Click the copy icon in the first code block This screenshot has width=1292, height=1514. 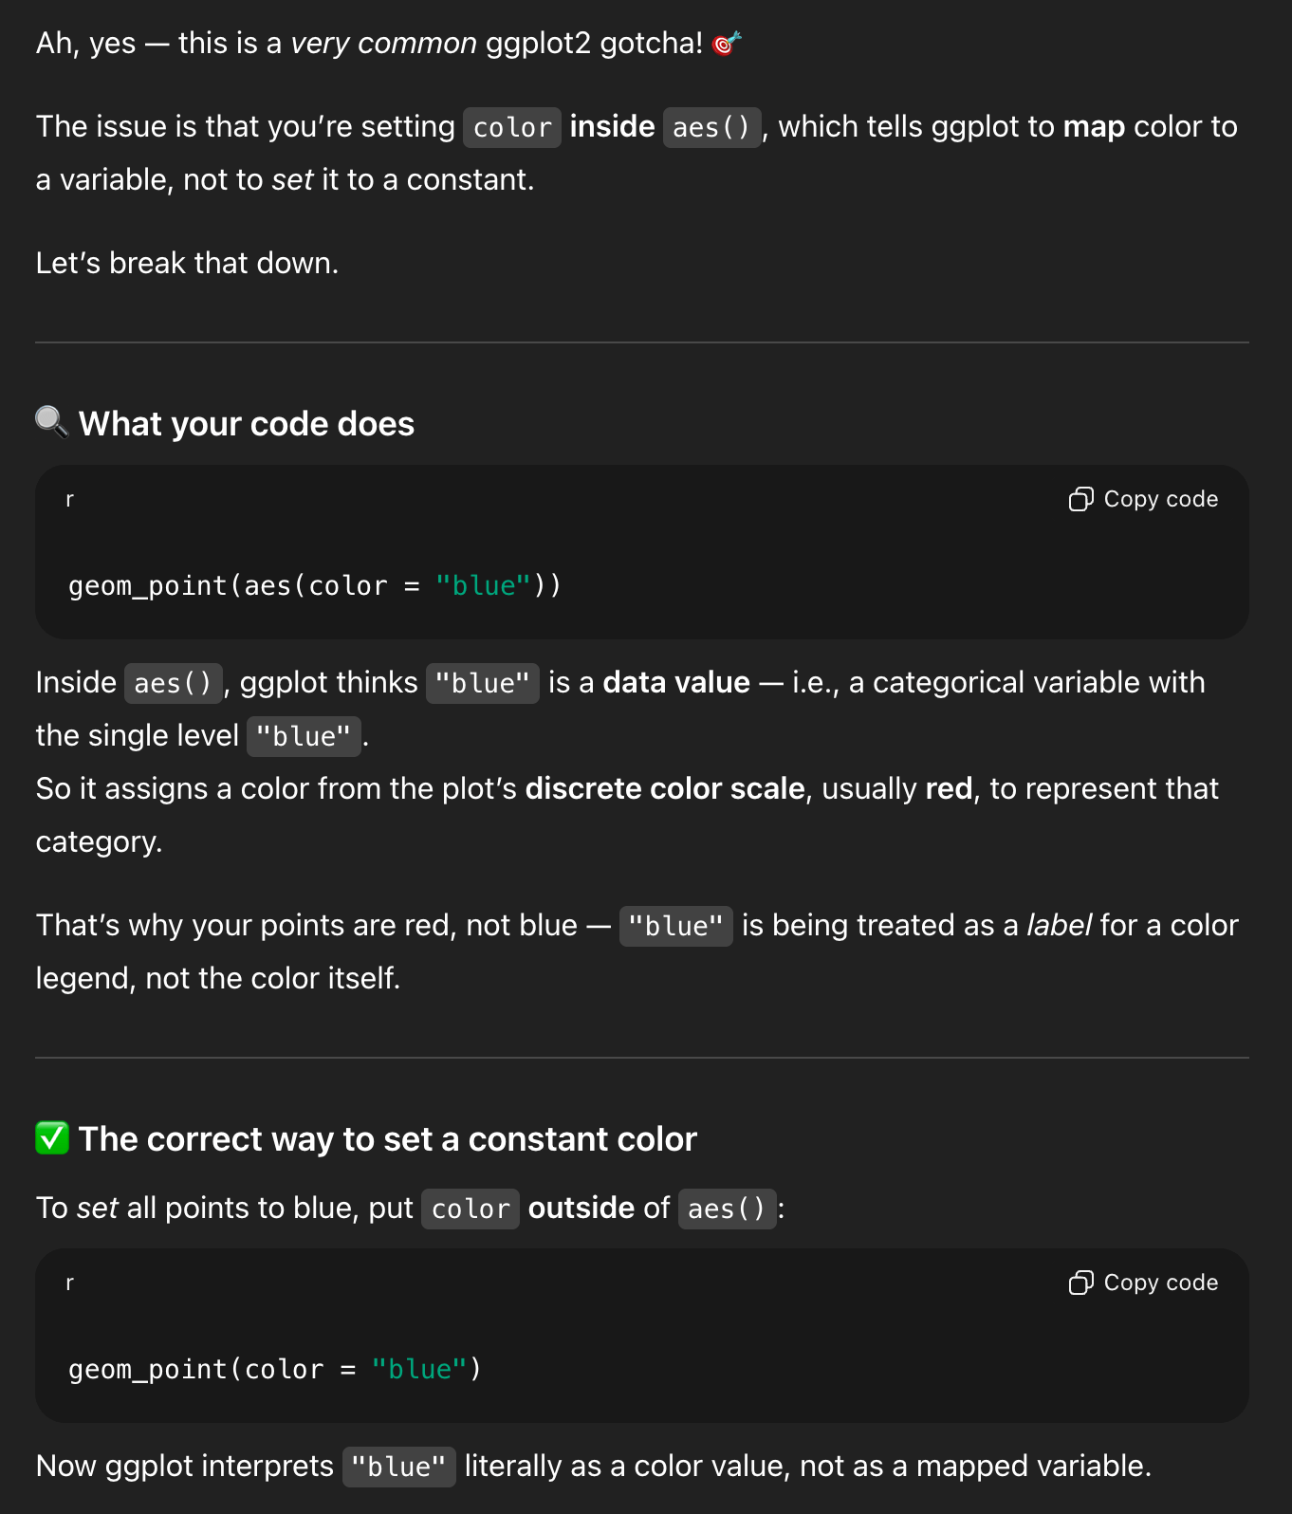[1080, 500]
